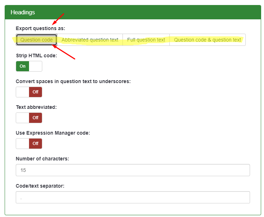Select the Question code export option

pos(36,40)
